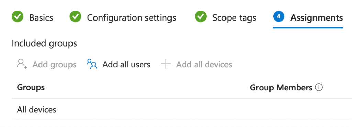Choose the Add groups text button
352x127 pixels.
(x=54, y=65)
